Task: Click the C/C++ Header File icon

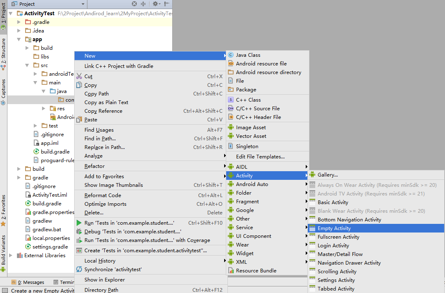Action: point(231,117)
